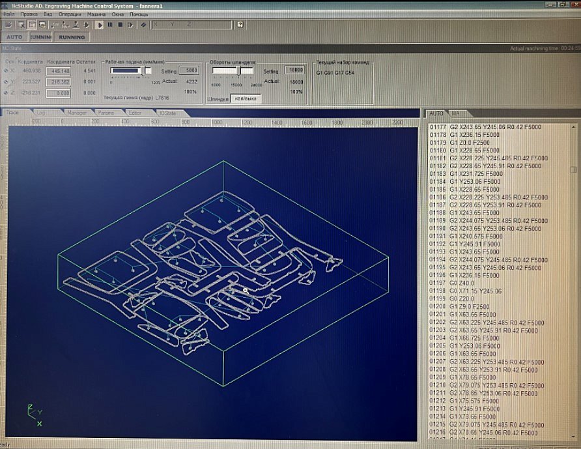Select the AUTO mode button
This screenshot has height=449, width=581.
point(14,37)
